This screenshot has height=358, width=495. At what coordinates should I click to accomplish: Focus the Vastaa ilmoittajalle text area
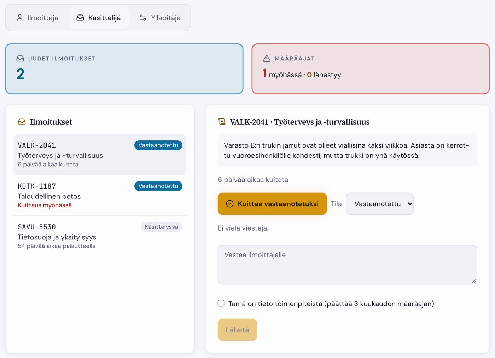coord(347,265)
